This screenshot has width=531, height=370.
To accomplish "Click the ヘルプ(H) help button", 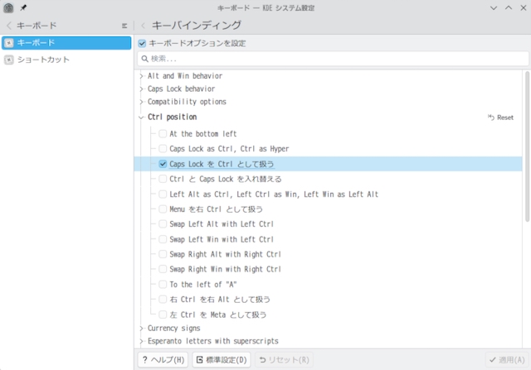I will click(163, 360).
